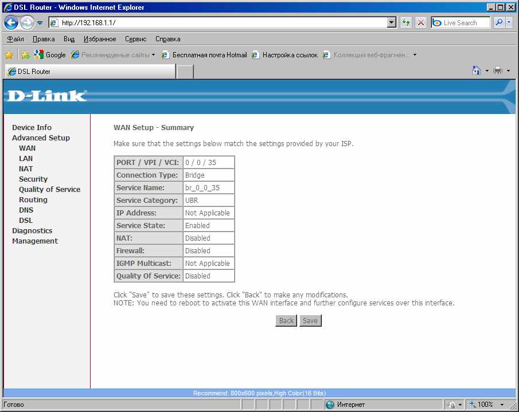Open the Справка menu

click(168, 39)
